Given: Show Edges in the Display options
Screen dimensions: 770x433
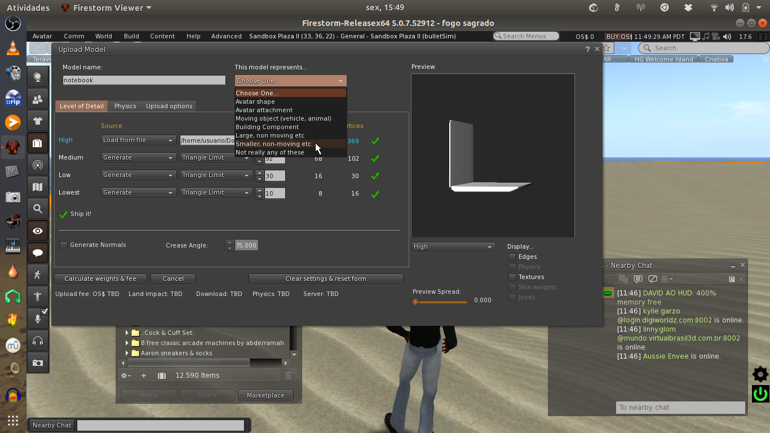Looking at the screenshot, I should pyautogui.click(x=511, y=257).
